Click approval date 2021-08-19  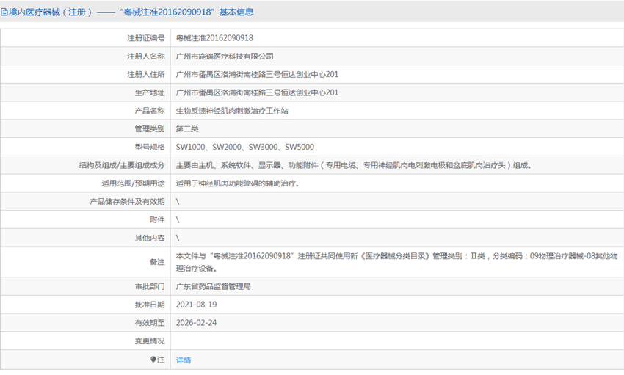point(197,305)
